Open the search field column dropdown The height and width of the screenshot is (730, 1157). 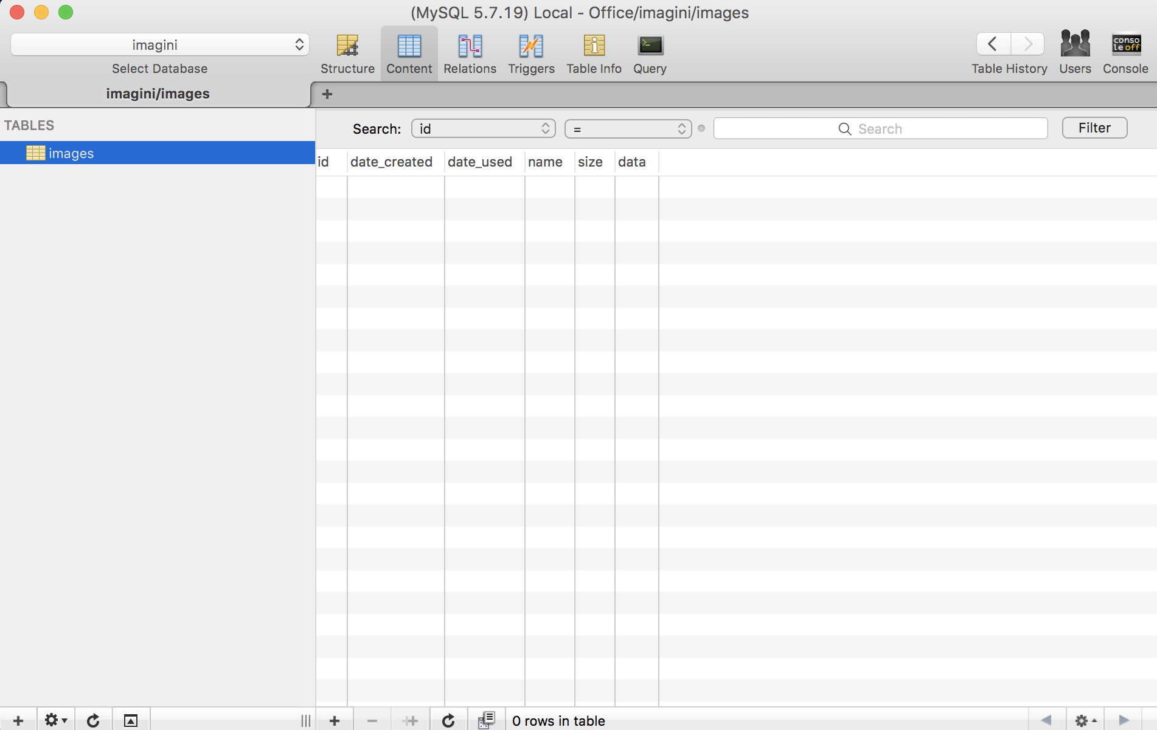484,129
